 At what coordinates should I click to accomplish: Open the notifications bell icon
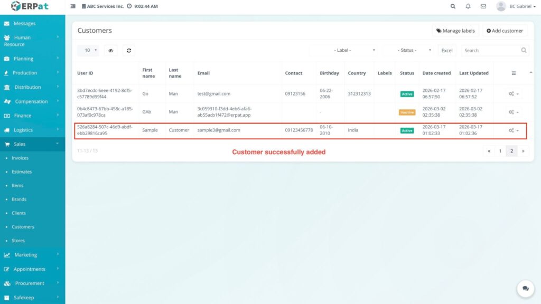click(468, 6)
